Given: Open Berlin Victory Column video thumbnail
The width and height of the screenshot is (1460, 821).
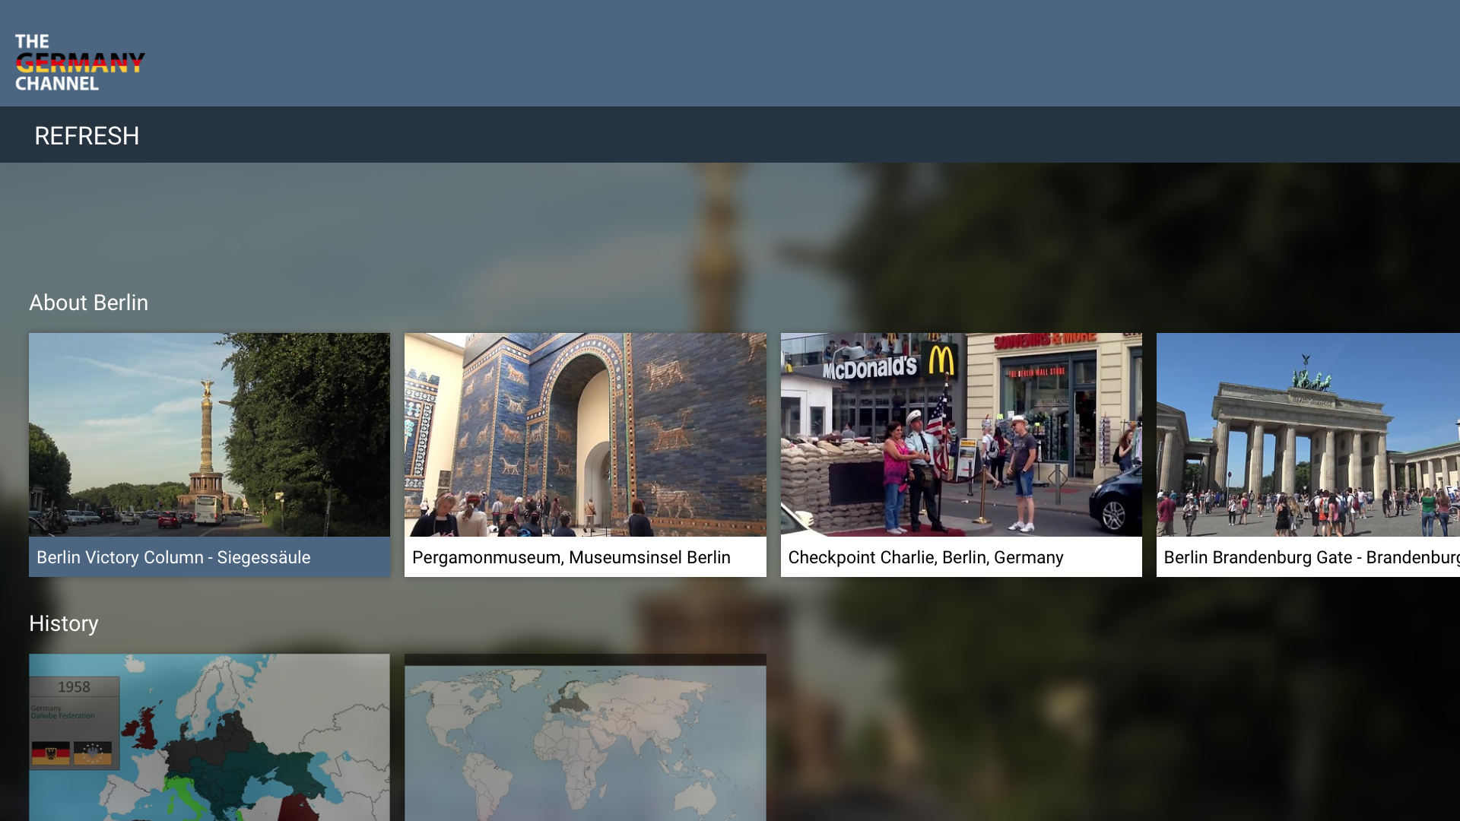Looking at the screenshot, I should pos(209,435).
